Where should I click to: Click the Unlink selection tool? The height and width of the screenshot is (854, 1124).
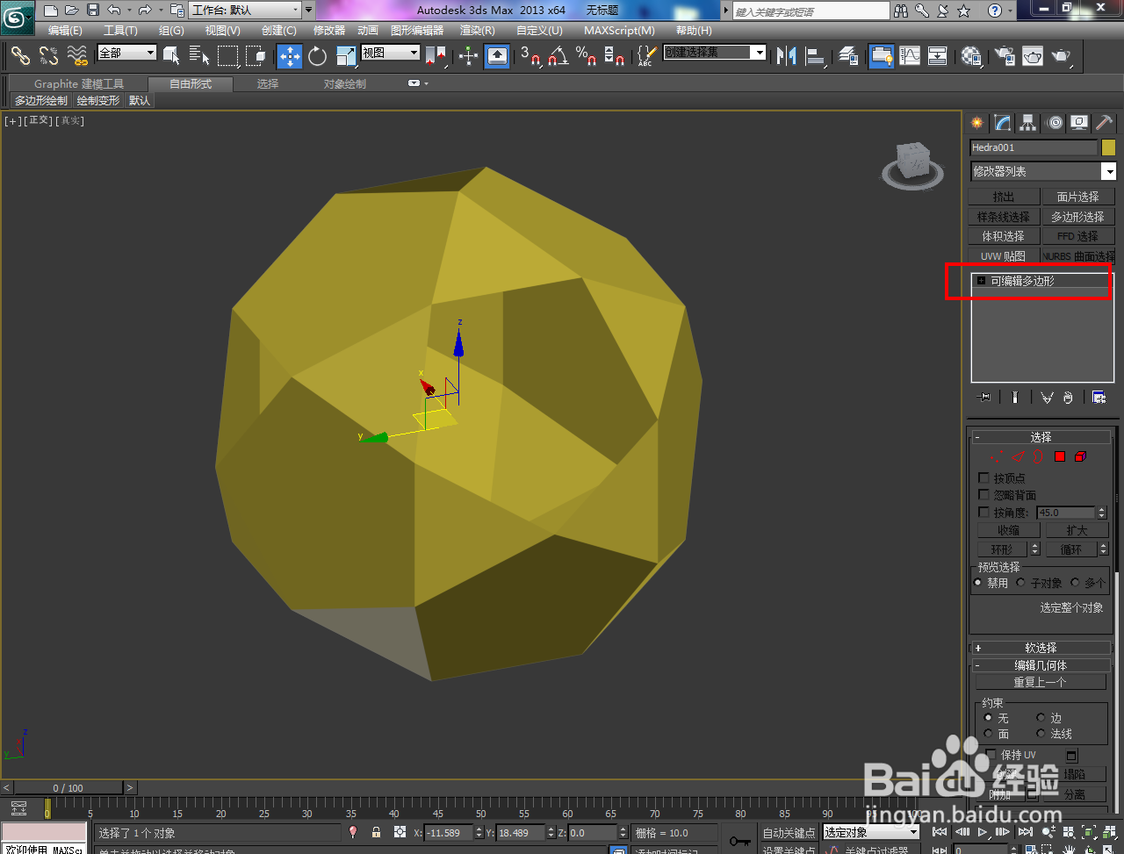[48, 55]
